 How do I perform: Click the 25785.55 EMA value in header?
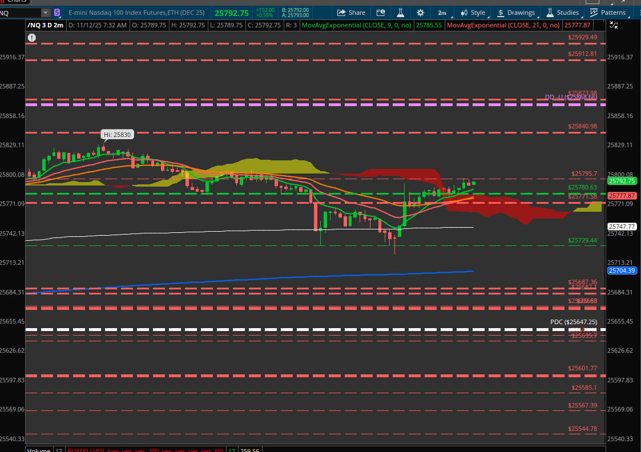429,25
